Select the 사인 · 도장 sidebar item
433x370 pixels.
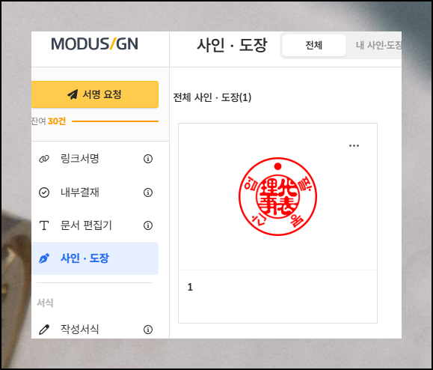(95, 258)
